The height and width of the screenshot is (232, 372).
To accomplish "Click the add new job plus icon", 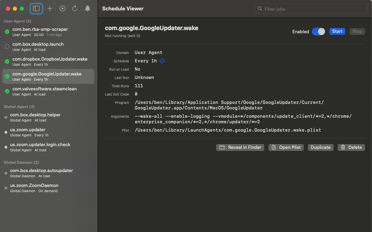I will point(50,8).
